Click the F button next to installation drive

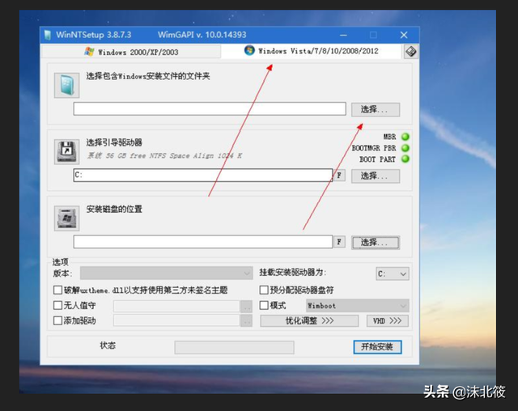(339, 242)
